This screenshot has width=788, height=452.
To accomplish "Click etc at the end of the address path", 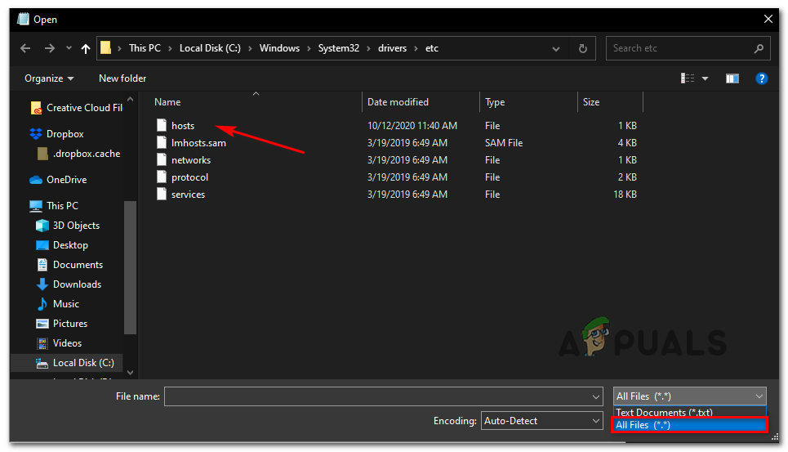I will pyautogui.click(x=432, y=48).
